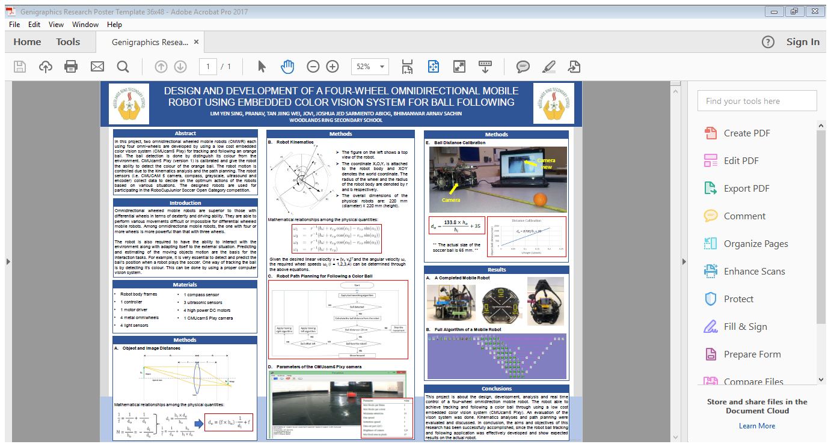Viewport: 831px width, 447px height.
Task: Switch to the Home tab
Action: 27,42
